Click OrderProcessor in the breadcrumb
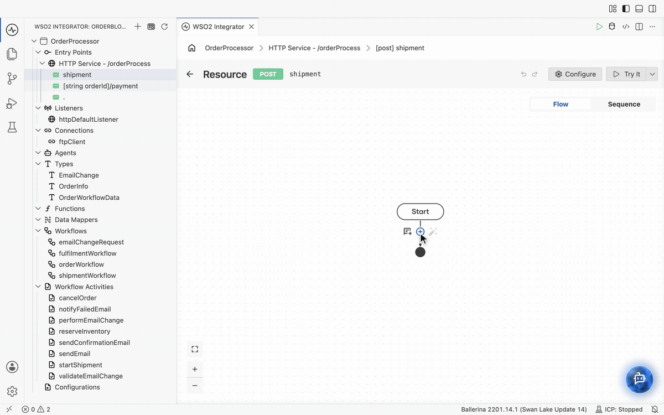This screenshot has width=664, height=415. pos(229,48)
